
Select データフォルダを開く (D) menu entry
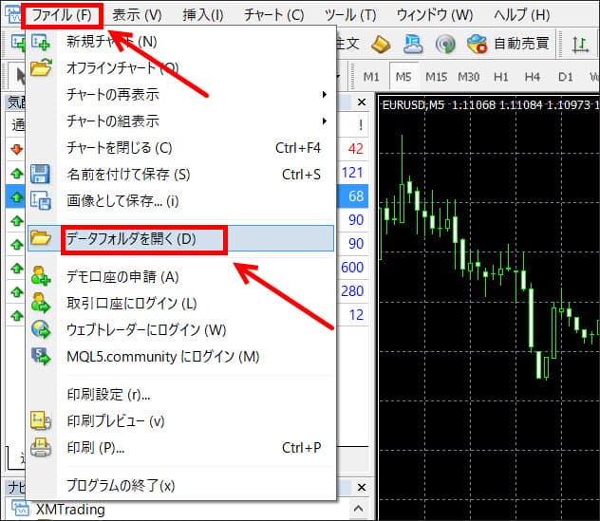[131, 238]
